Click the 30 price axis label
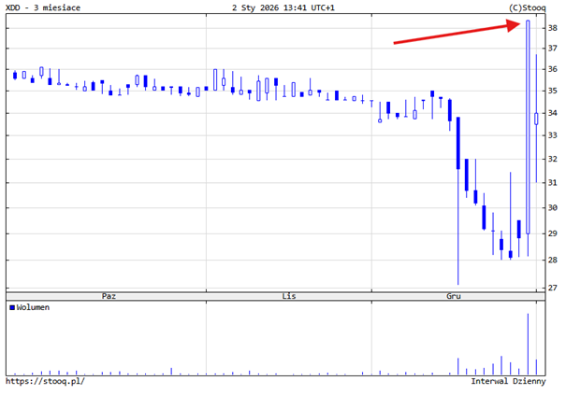This screenshot has height=395, width=566. tap(553, 207)
